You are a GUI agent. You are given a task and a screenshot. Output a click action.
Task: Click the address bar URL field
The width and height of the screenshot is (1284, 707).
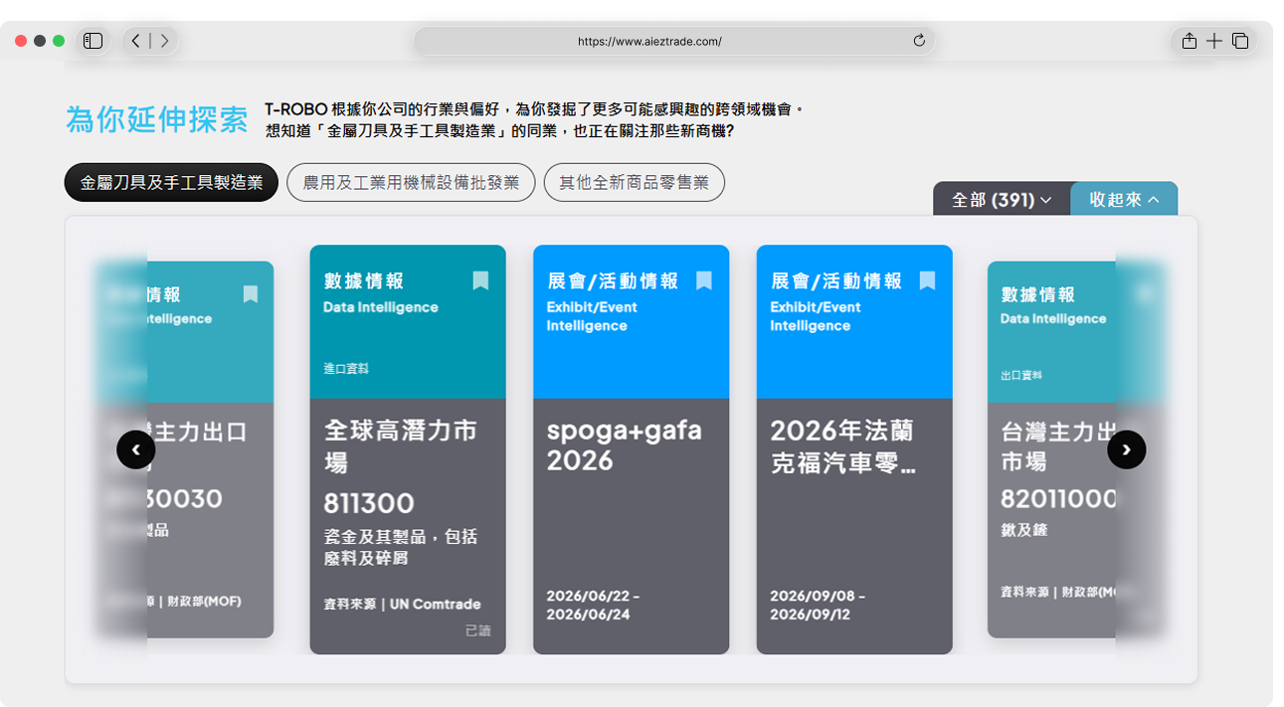pos(674,41)
